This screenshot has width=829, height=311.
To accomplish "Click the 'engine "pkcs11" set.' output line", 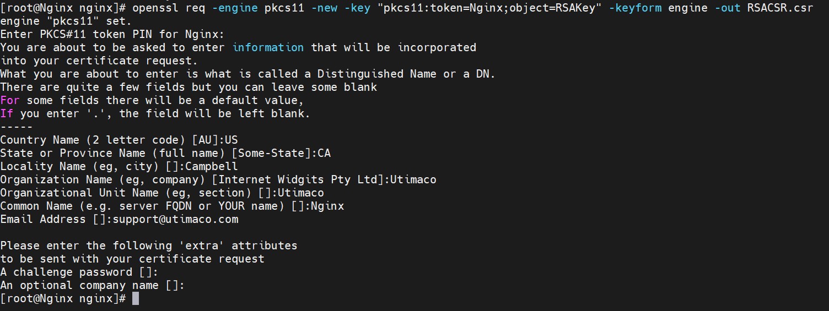I will pyautogui.click(x=66, y=22).
